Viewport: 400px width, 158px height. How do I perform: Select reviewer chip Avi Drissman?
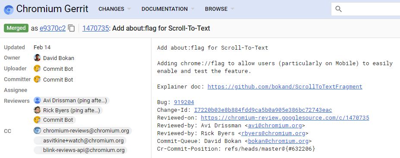click(72, 101)
